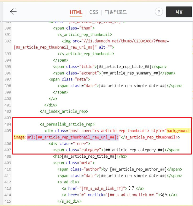Click the 수정 edit link code line

[103, 189]
